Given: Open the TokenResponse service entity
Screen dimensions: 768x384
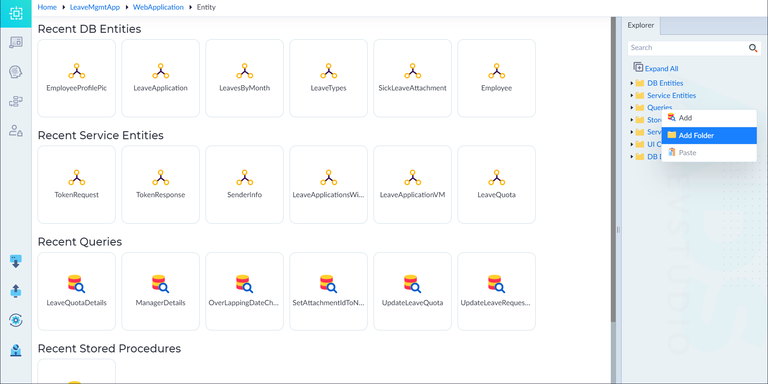Looking at the screenshot, I should pos(160,184).
